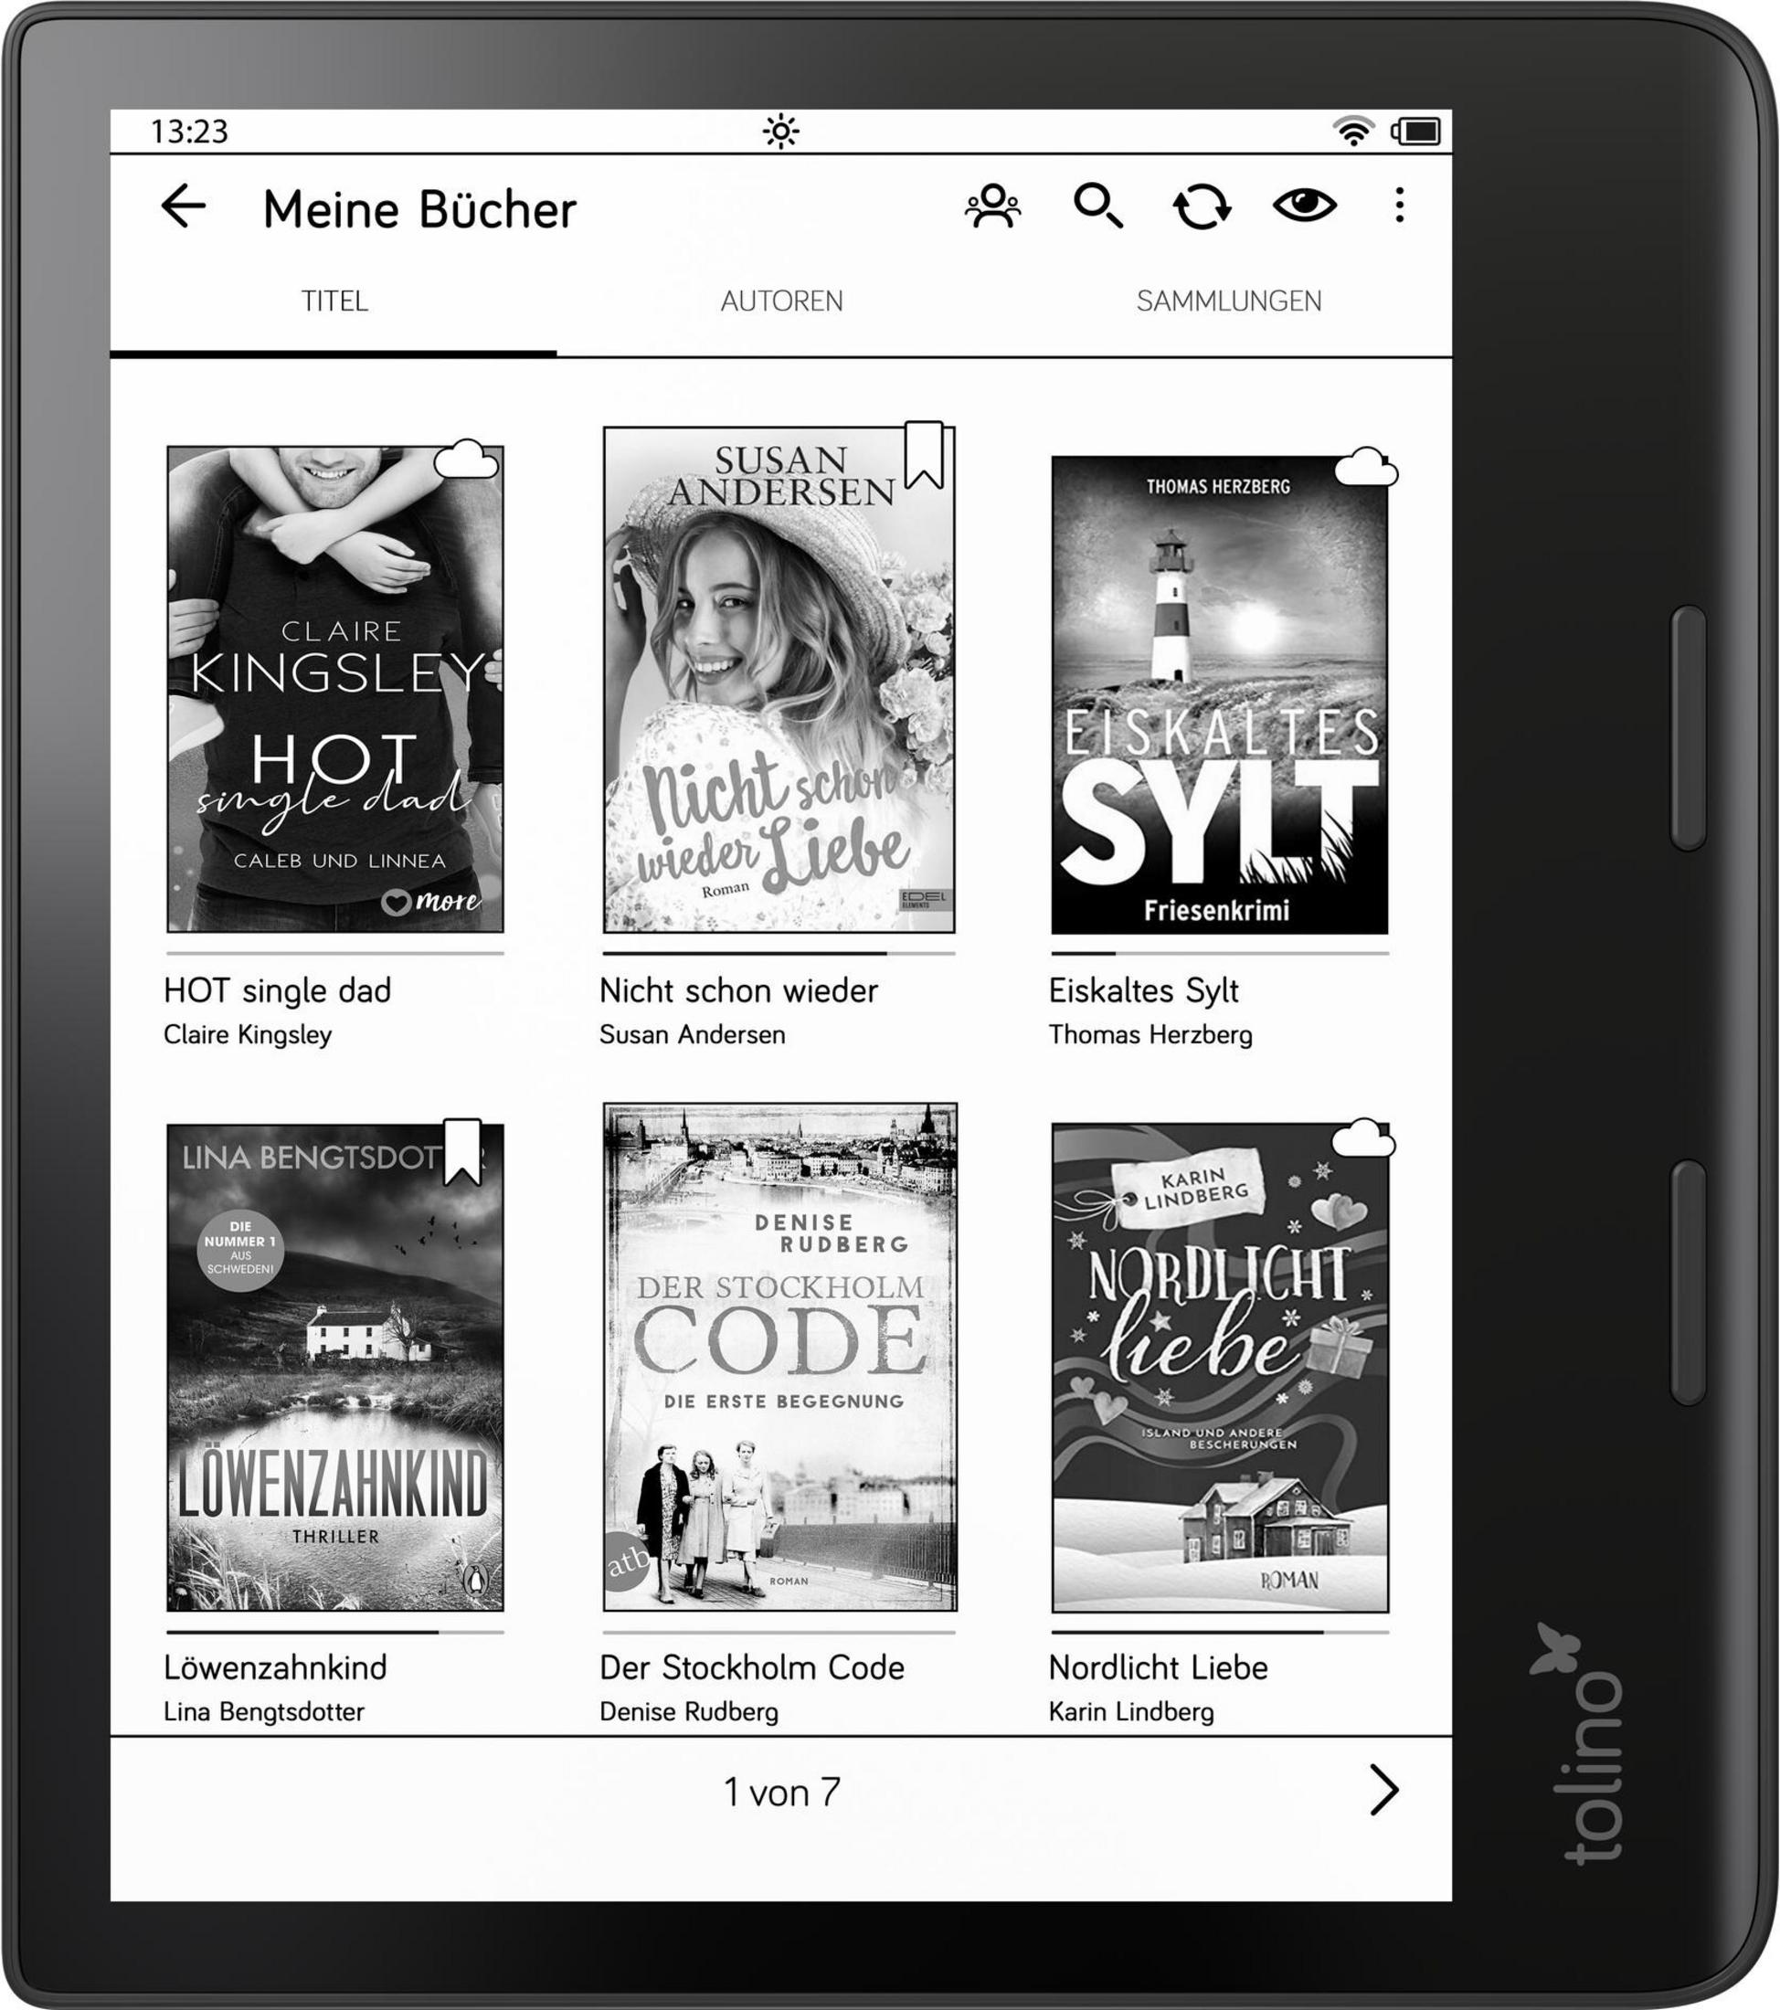Tap the battery icon in status bar
Image resolution: width=1780 pixels, height=2010 pixels.
pyautogui.click(x=1416, y=131)
